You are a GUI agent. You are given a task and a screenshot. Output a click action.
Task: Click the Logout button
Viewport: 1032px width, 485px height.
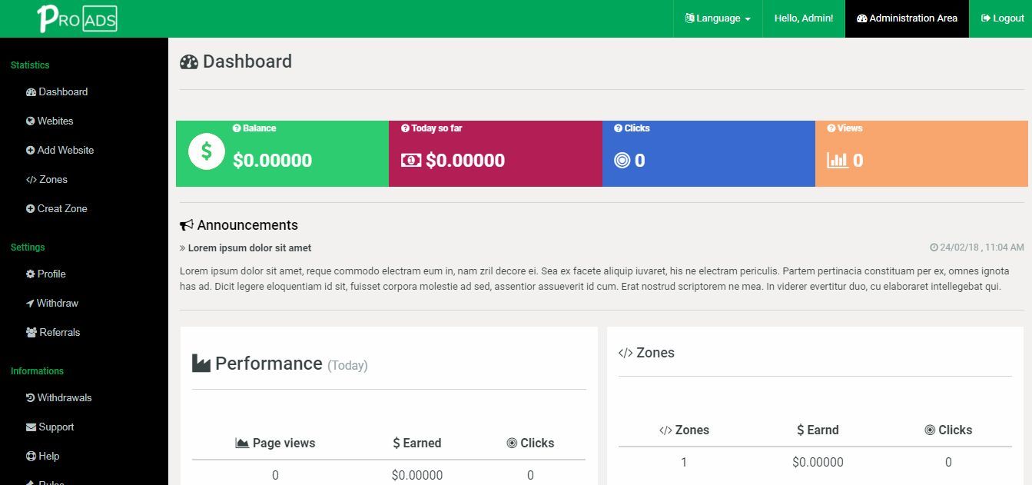pyautogui.click(x=1002, y=18)
